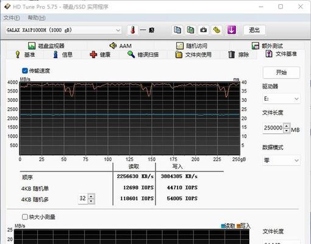Open the 驱动器 E: dropdown
The height and width of the screenshot is (244, 311).
tap(281, 99)
